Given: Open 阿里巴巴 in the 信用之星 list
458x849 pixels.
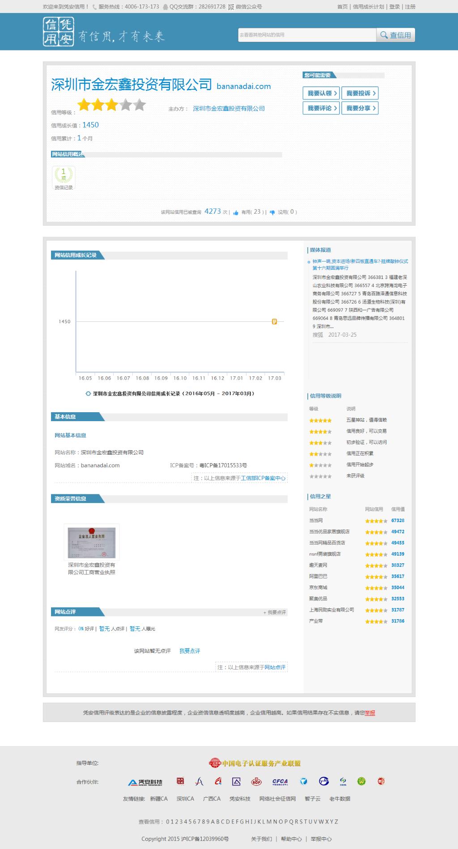Looking at the screenshot, I should pyautogui.click(x=318, y=576).
